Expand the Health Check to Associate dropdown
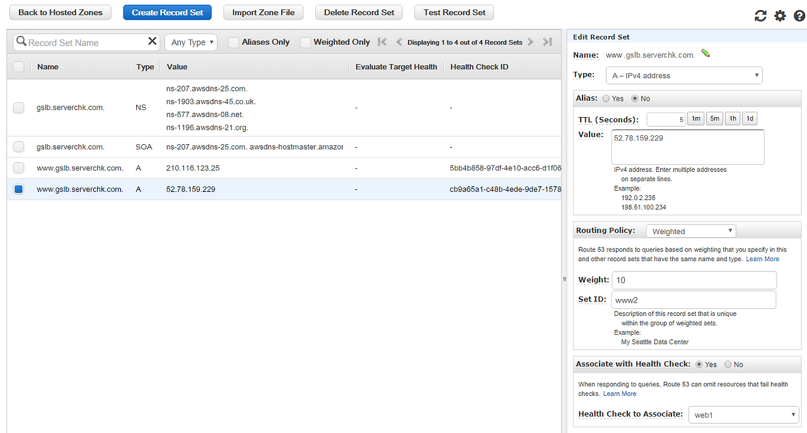Screen dimensions: 807x433 point(744,415)
